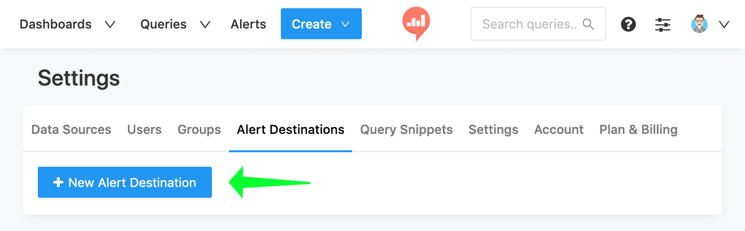Click the search magnifier icon
The image size is (745, 231).
click(588, 24)
